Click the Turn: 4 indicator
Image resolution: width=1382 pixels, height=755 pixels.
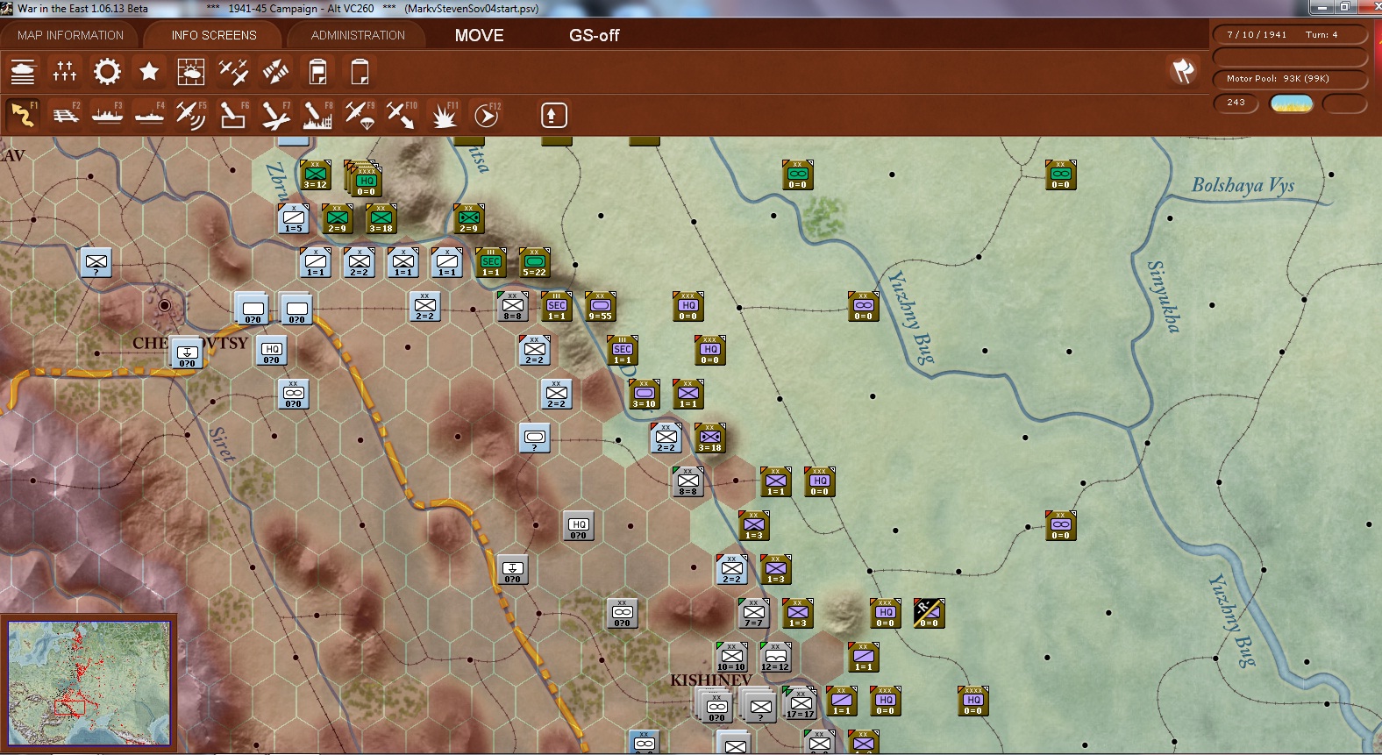click(1321, 35)
